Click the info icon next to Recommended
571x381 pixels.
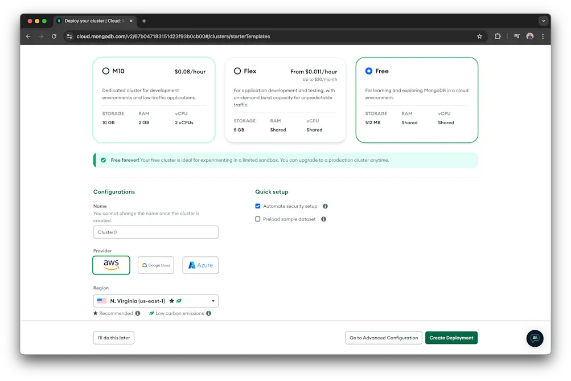tap(138, 313)
